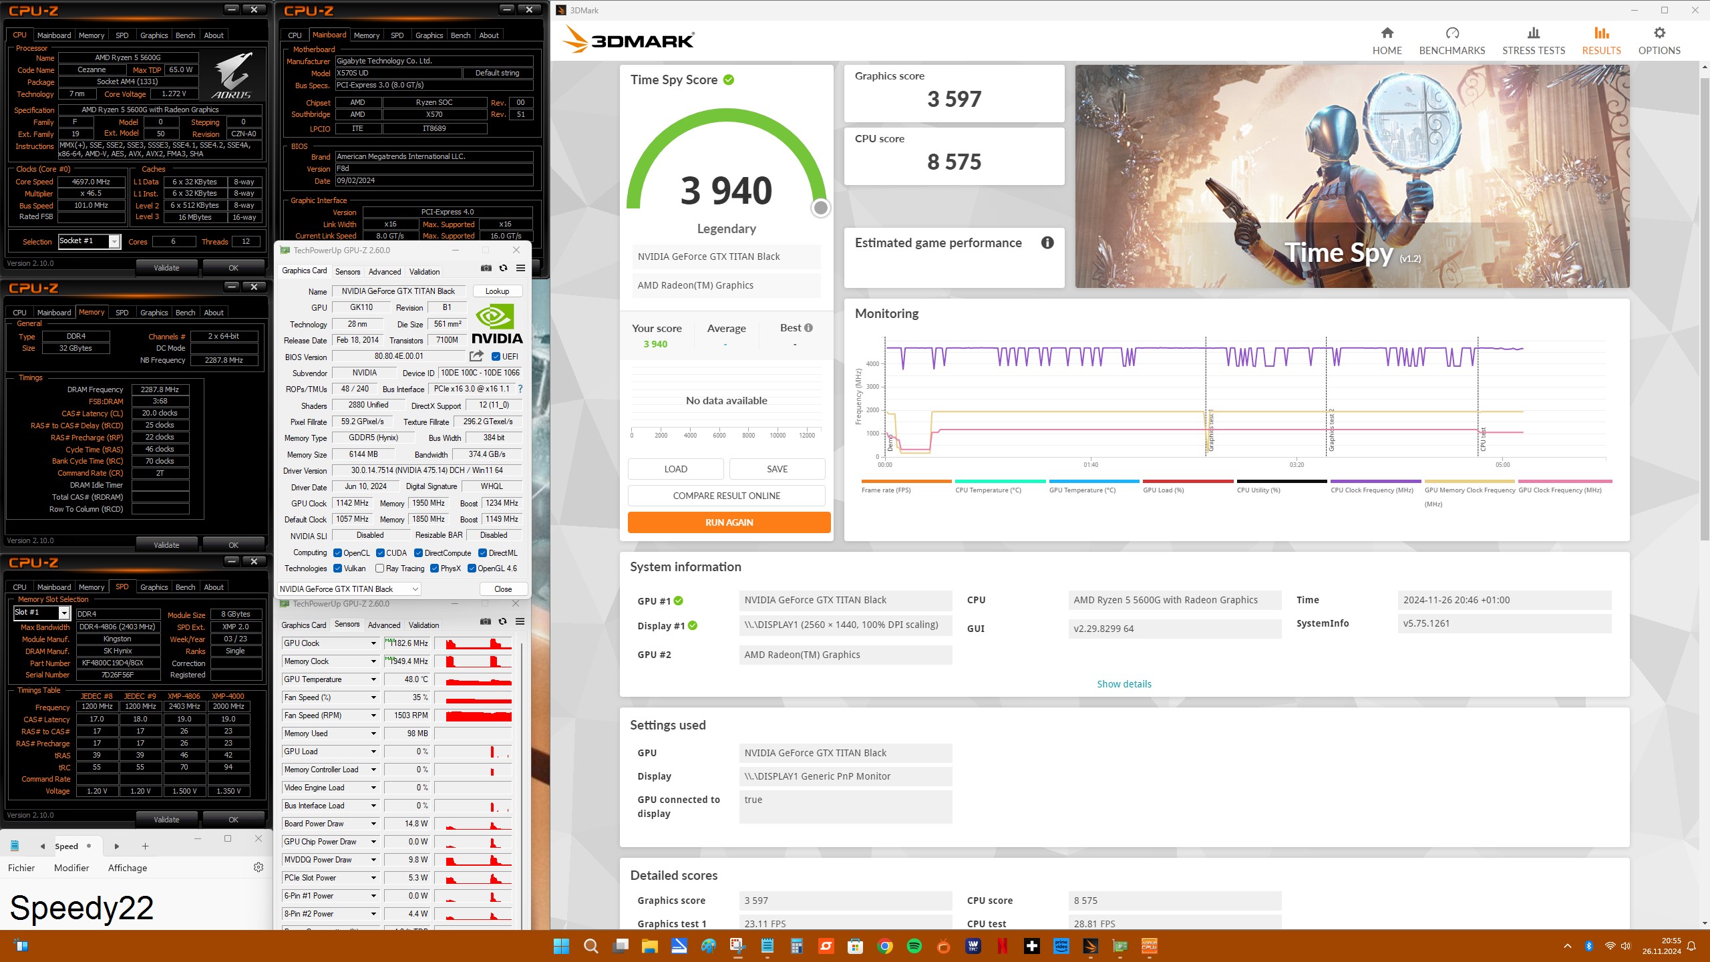Click the SAVE result button

(777, 469)
